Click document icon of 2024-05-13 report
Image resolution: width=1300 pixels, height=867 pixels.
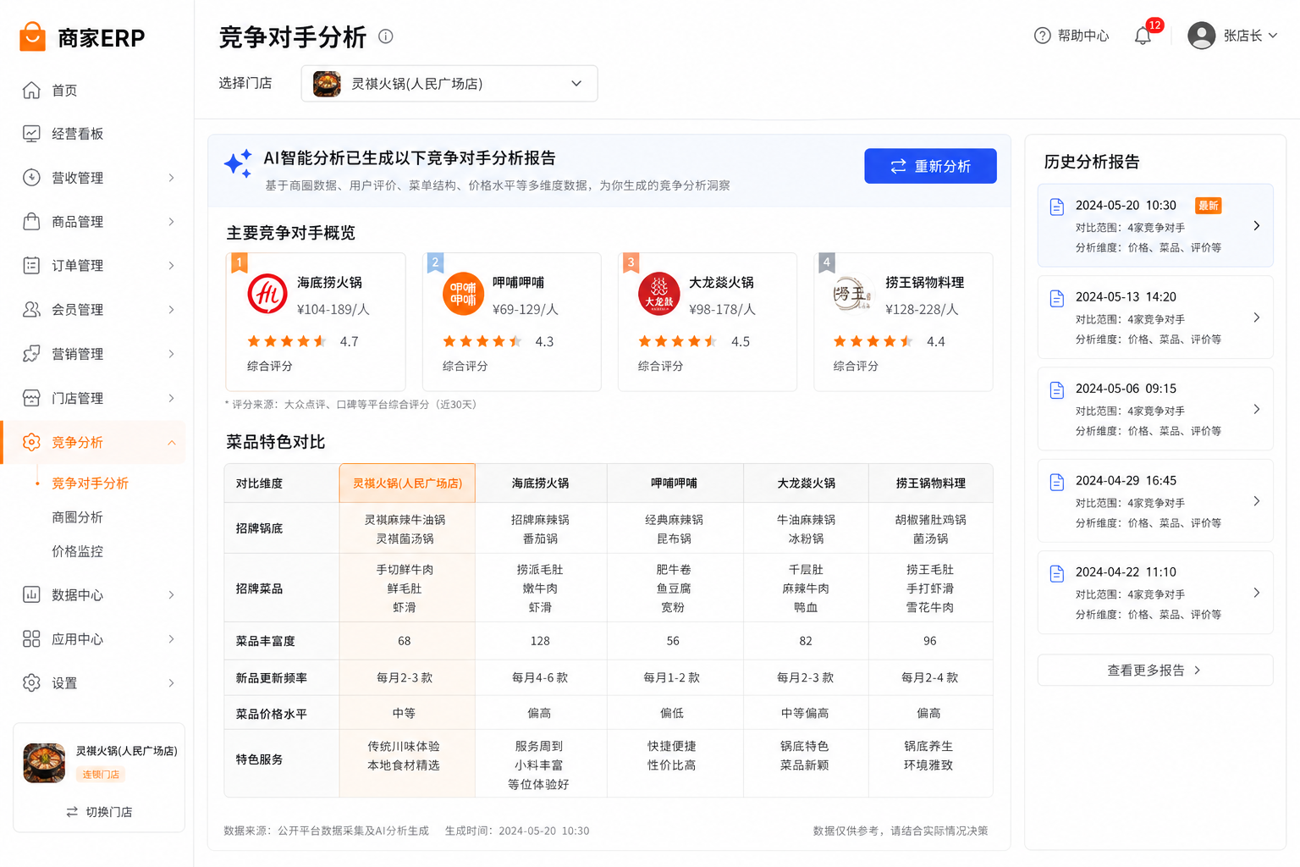coord(1057,298)
